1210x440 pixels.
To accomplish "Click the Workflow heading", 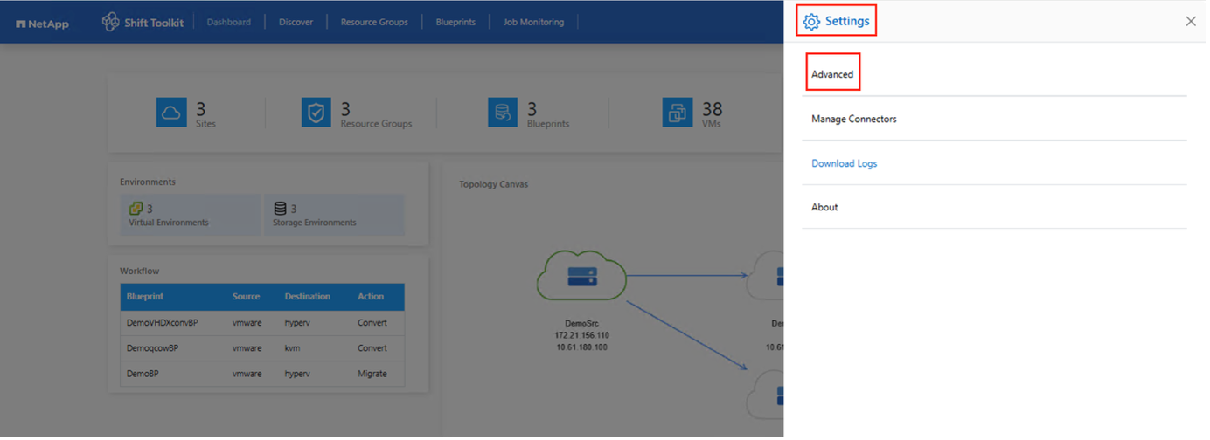I will [140, 272].
